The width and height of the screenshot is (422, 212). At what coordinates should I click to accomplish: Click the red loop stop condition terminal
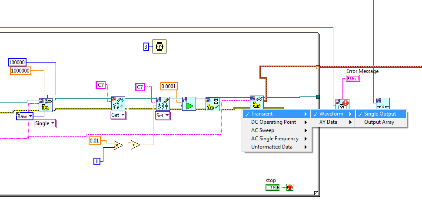[290, 187]
